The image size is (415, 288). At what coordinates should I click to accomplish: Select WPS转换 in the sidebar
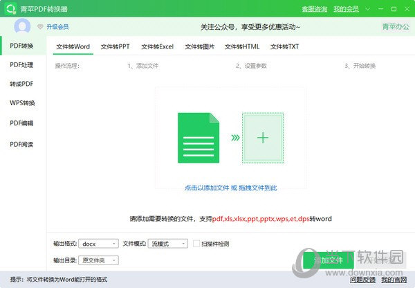click(x=22, y=103)
